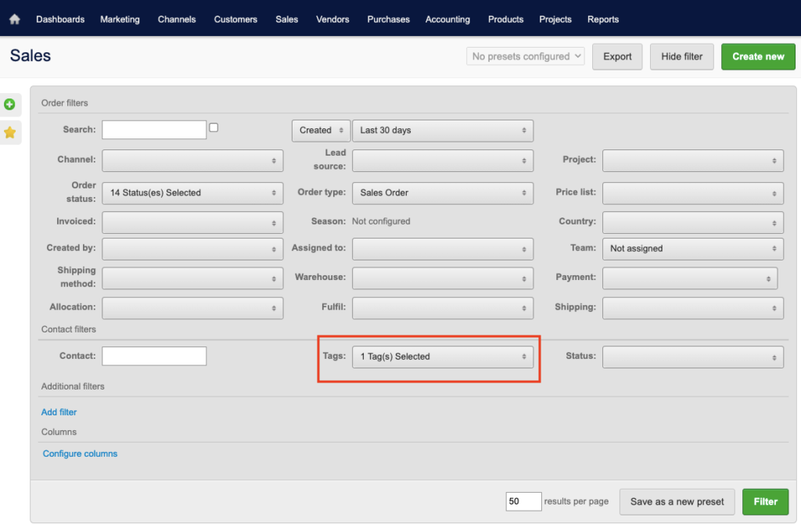801x524 pixels.
Task: Click the Create new button
Action: [758, 56]
